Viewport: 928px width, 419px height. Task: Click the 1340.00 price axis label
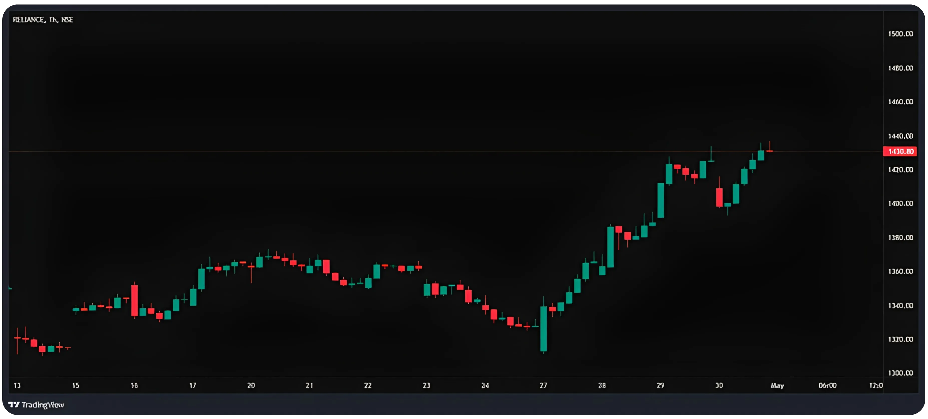[x=900, y=306]
